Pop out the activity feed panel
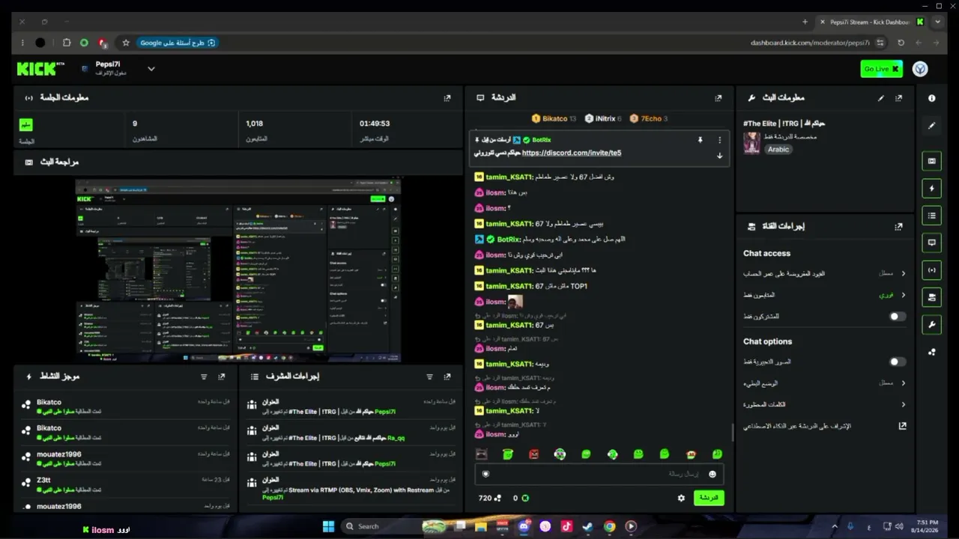 221,377
